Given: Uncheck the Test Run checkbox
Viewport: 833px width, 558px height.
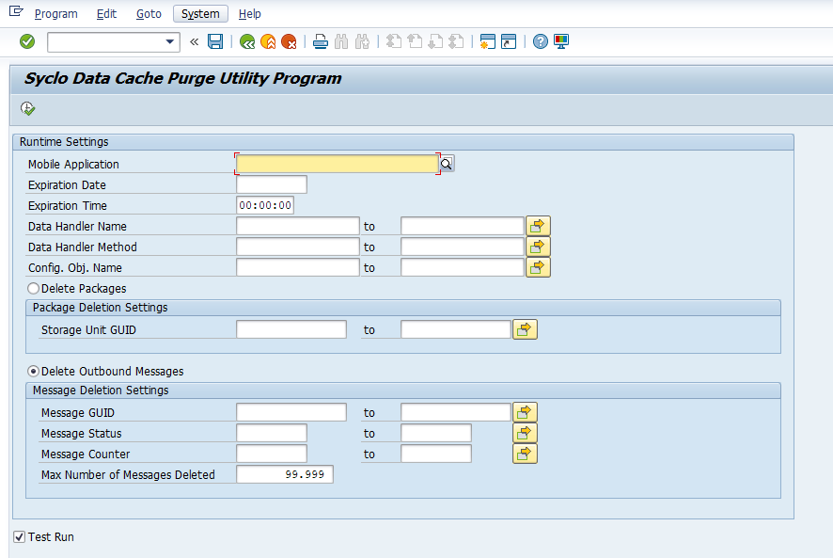Looking at the screenshot, I should pyautogui.click(x=20, y=537).
